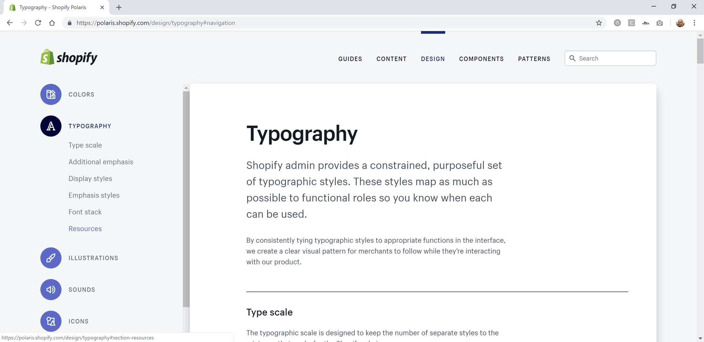View site info via the padlock icon

(x=70, y=23)
